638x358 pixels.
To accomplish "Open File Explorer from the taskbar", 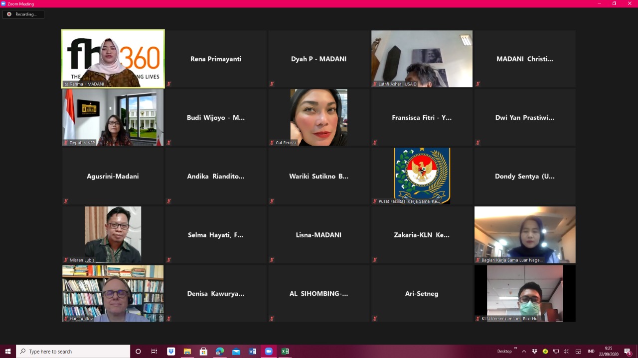I will coord(187,352).
